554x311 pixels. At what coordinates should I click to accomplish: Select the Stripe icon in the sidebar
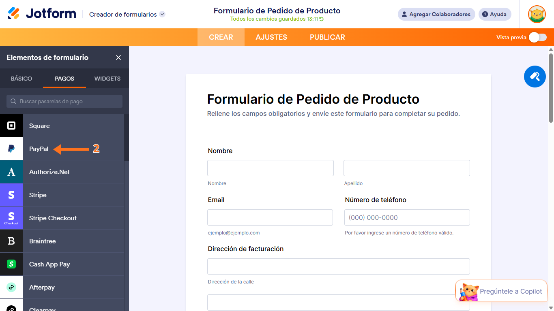pyautogui.click(x=11, y=195)
